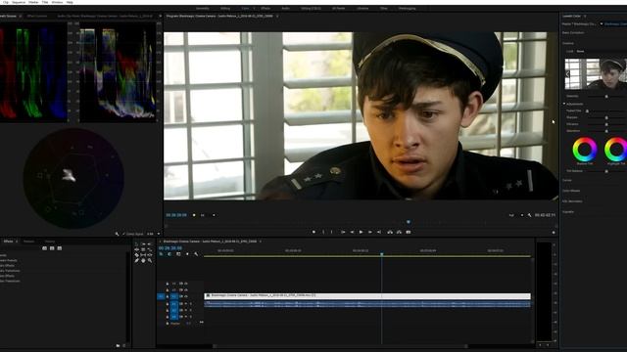
Task: Step forward one frame in Program monitor
Action: (370, 232)
